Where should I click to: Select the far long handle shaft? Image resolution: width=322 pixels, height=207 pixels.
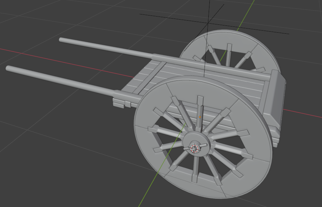tap(107, 48)
